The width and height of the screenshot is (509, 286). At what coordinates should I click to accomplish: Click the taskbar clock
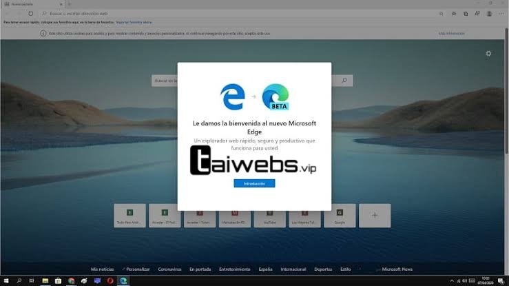[486, 280]
